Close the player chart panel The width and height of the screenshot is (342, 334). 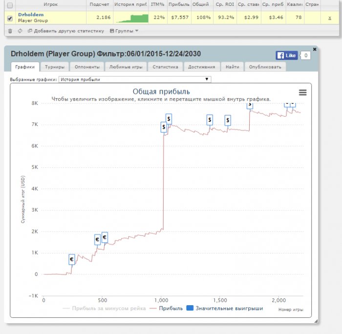click(x=315, y=49)
